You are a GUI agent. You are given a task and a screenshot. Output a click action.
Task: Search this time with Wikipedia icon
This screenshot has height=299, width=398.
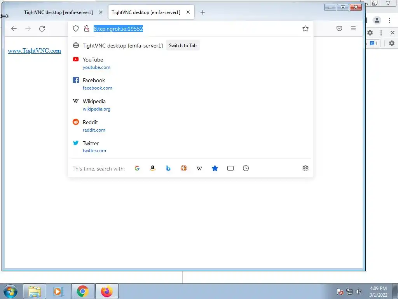coord(199,168)
